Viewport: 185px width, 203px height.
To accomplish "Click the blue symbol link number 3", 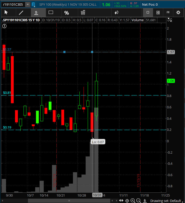I will pyautogui.click(x=33, y=5).
